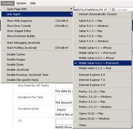Select Opera 10.62 — Mac user agent
The width and height of the screenshot is (133, 129).
click(102, 114)
